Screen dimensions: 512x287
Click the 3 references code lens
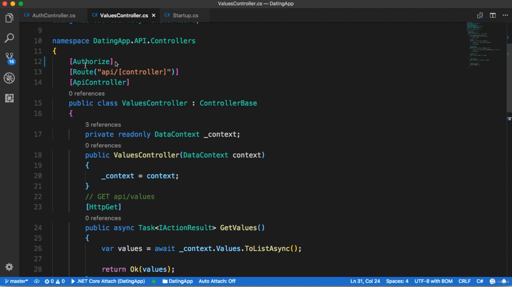(x=103, y=125)
